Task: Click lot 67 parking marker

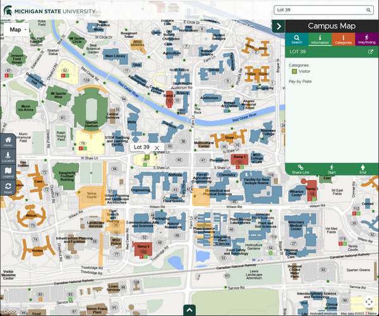Action: 9,71
